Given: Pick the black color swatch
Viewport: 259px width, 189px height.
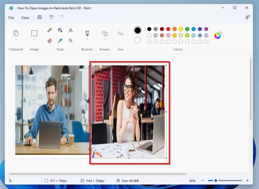Looking at the screenshot, I should click(x=149, y=29).
